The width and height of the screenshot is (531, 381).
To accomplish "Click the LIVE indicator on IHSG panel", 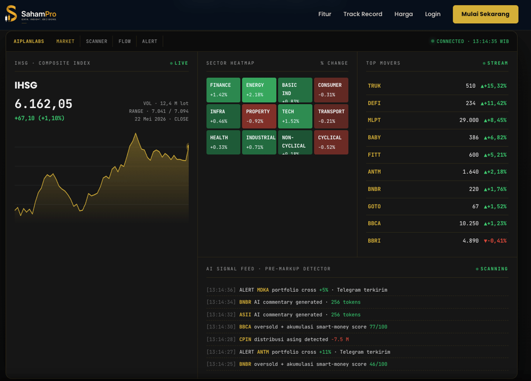I will click(179, 63).
